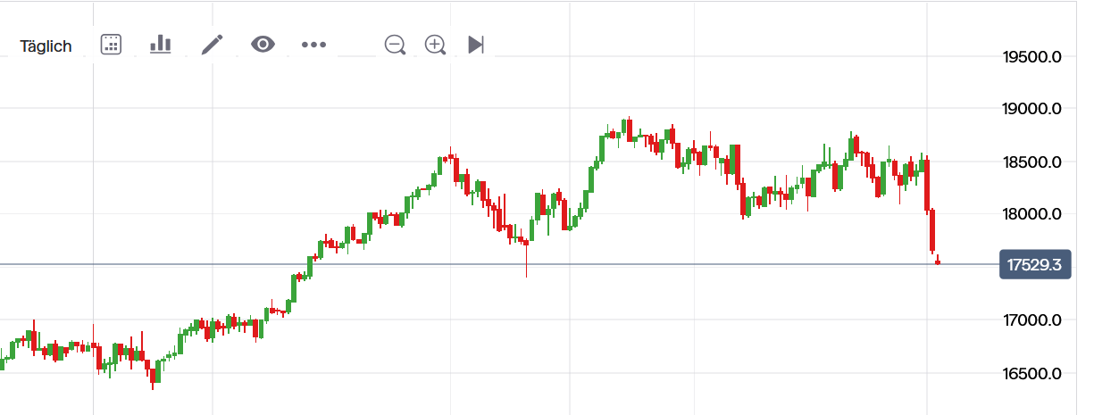1094x415 pixels.
Task: Zoom in with the plus magnifier
Action: 435,45
